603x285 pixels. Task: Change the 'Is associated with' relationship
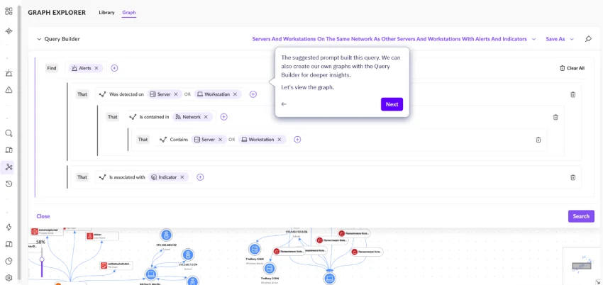tap(122, 177)
